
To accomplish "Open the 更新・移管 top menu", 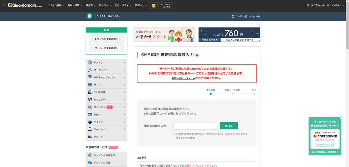I will tap(75, 5).
